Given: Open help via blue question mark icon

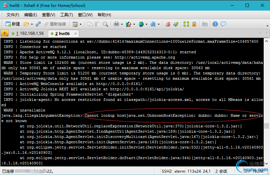Looking at the screenshot, I should click(x=215, y=24).
